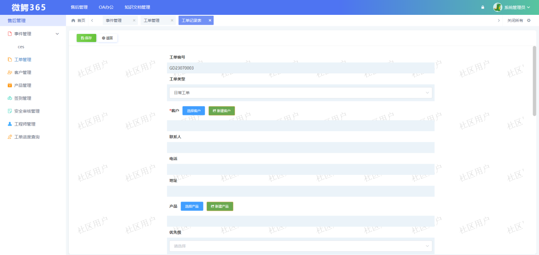539x255 pixels.
Task: Click the 工单管理 sidebar icon
Action: (x=10, y=59)
